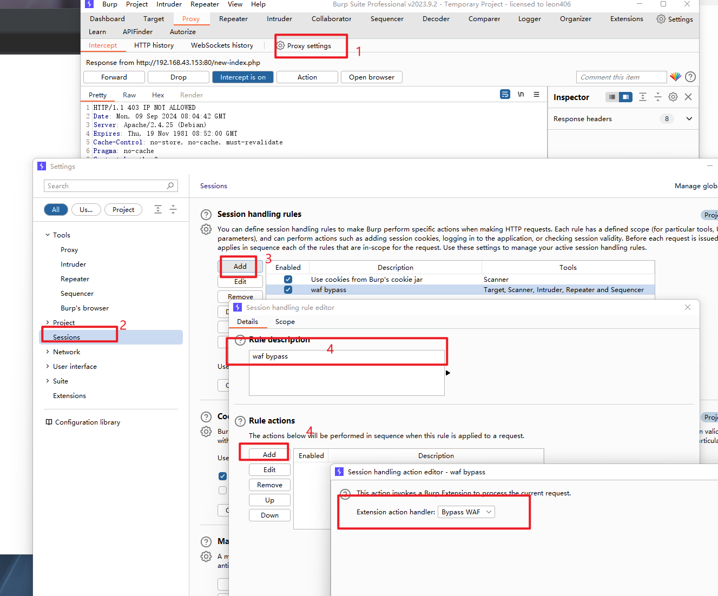Expand the User interface tree node

coord(48,366)
